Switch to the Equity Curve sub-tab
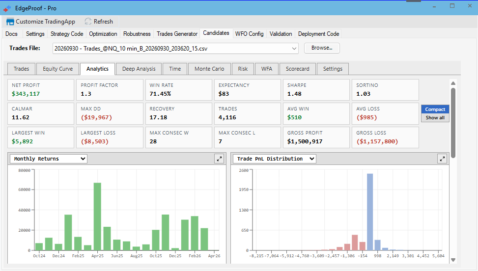Image resolution: width=478 pixels, height=271 pixels. click(58, 69)
